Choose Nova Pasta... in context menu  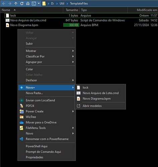click(x=47, y=93)
